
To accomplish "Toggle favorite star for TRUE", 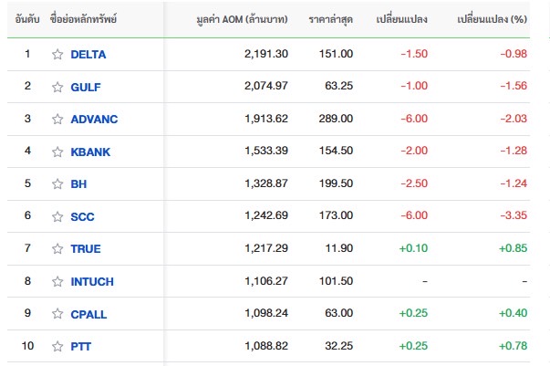I will pos(57,249).
